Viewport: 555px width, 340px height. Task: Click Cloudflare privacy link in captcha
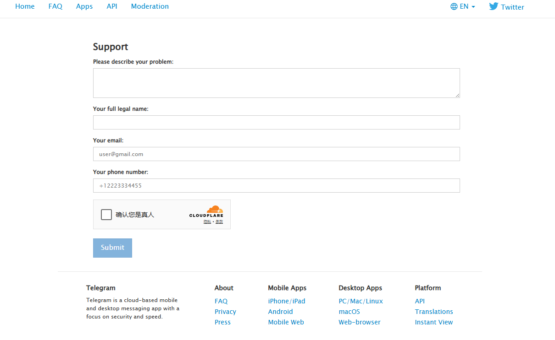click(207, 221)
